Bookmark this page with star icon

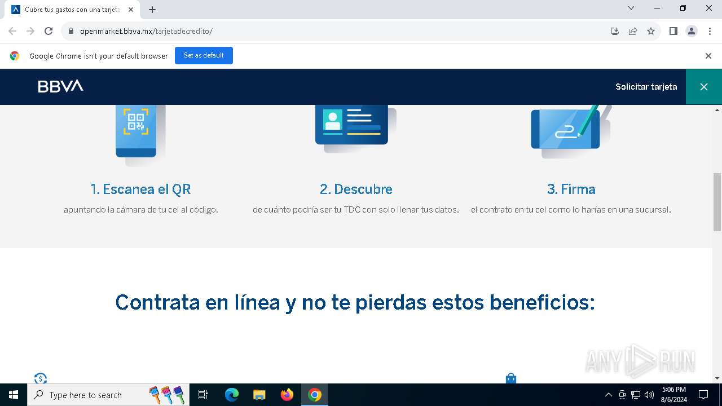[651, 31]
